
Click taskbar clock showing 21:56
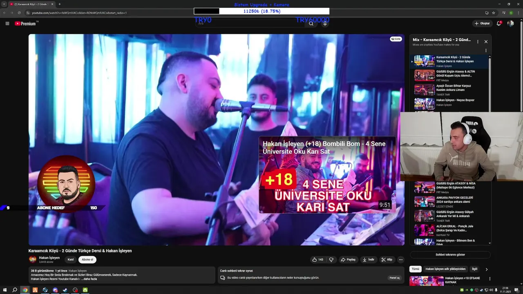[x=505, y=290]
